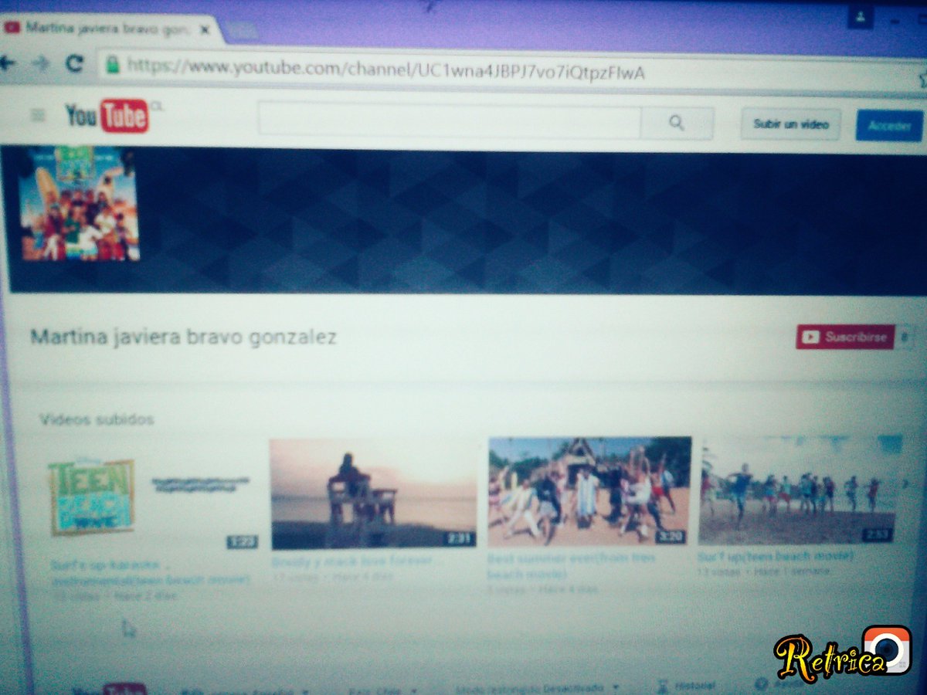Click the YouTube URL address bar

510,71
